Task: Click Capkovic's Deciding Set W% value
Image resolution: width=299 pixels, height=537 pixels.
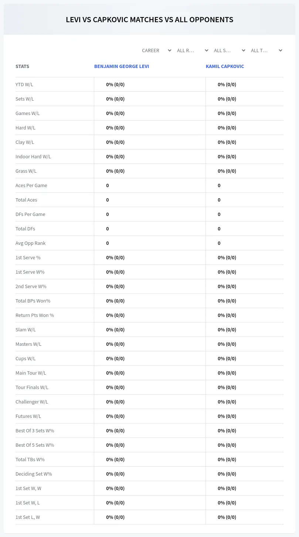Action: point(227,474)
